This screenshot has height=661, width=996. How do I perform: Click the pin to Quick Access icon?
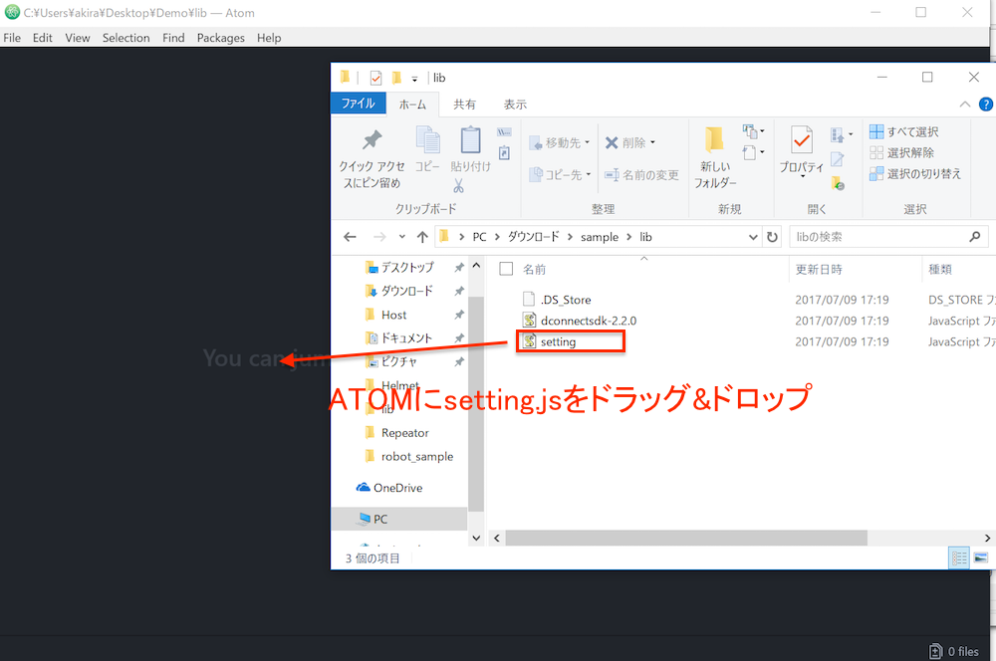371,140
